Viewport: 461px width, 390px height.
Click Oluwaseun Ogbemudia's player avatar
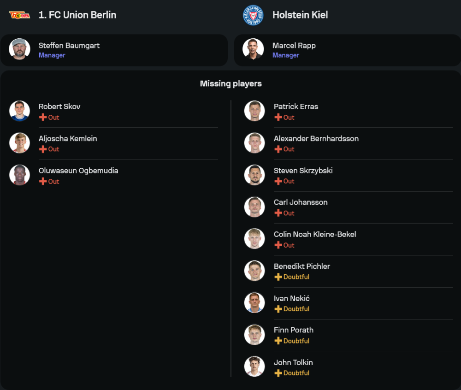click(x=20, y=175)
